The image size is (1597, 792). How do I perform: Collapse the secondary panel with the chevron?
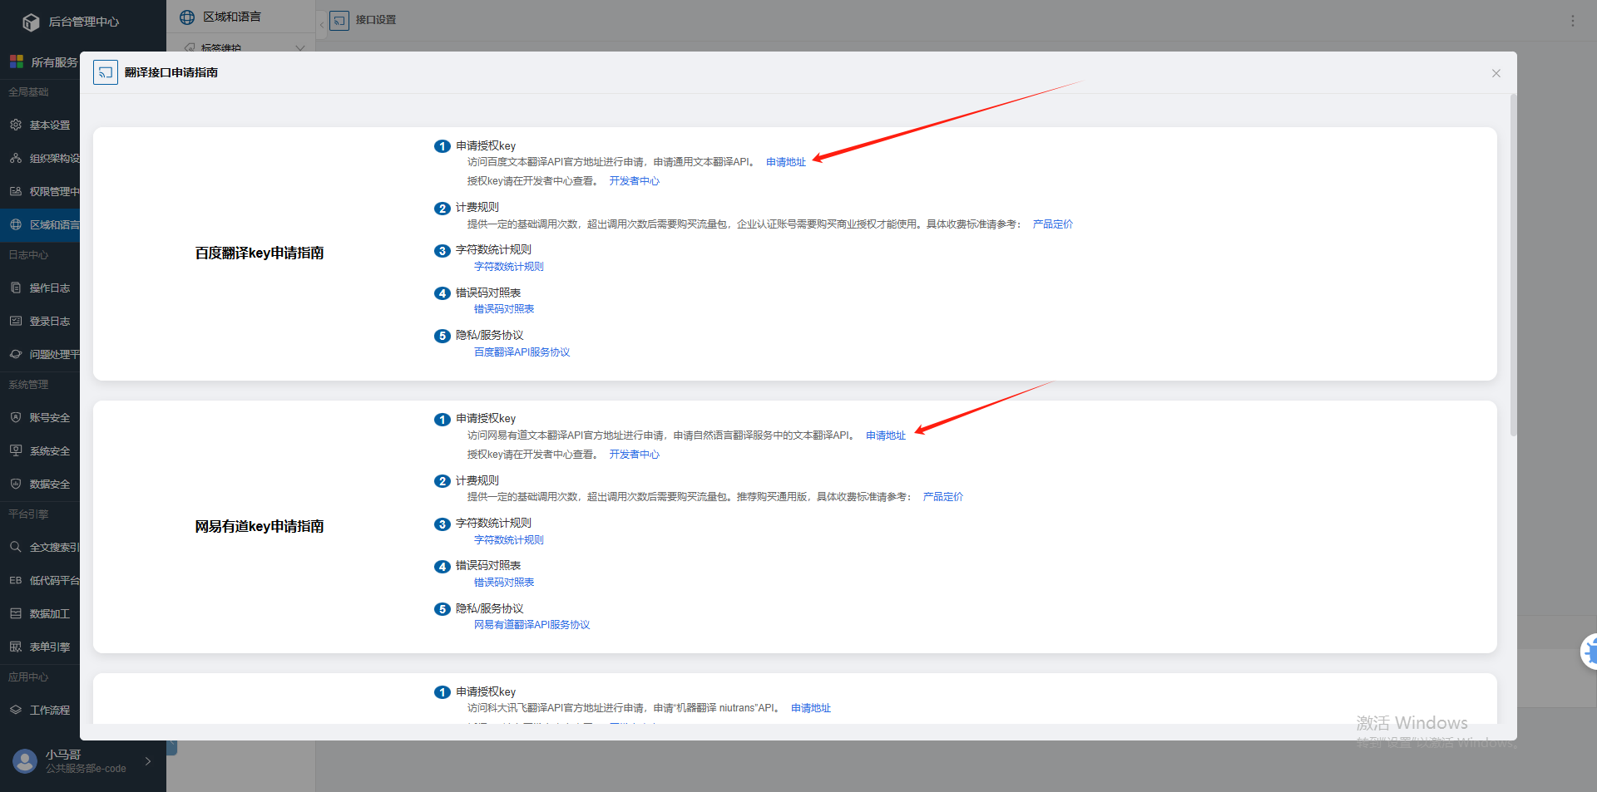point(322,24)
